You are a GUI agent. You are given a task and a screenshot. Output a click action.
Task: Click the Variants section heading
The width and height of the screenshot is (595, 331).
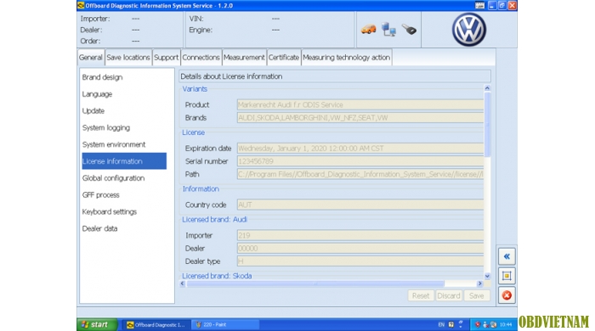coord(195,89)
